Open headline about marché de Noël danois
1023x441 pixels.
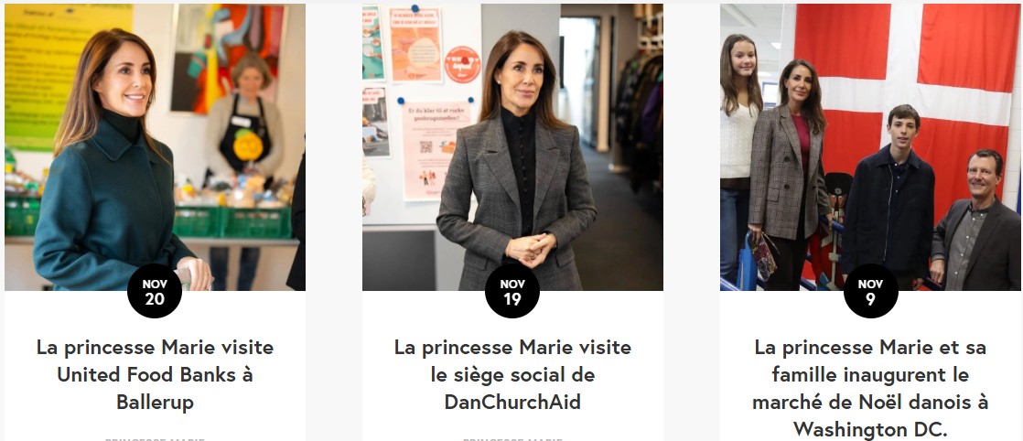point(870,388)
